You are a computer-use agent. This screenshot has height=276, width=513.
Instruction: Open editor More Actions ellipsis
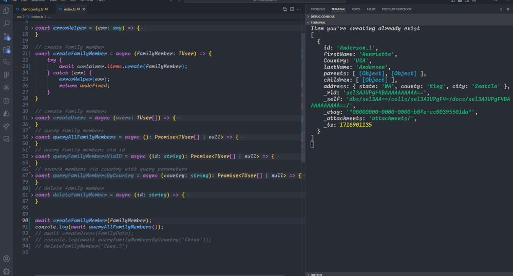pyautogui.click(x=299, y=9)
